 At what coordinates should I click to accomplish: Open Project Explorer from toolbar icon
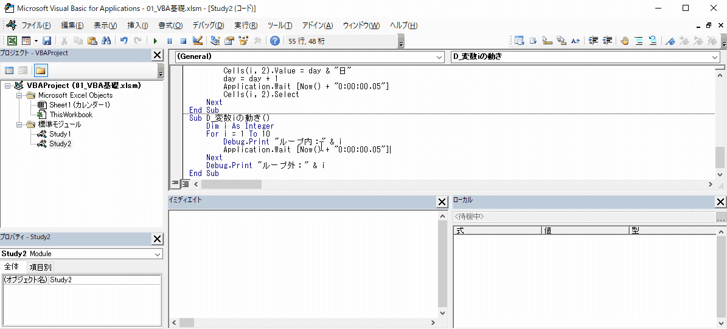tap(215, 41)
